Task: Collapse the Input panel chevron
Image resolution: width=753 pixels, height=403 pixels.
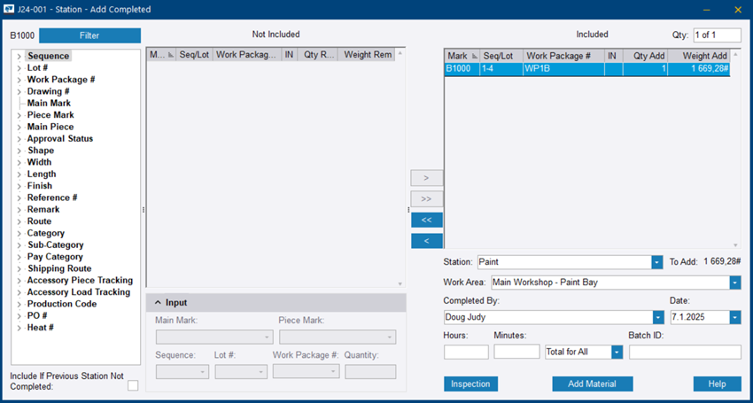Action: (159, 303)
